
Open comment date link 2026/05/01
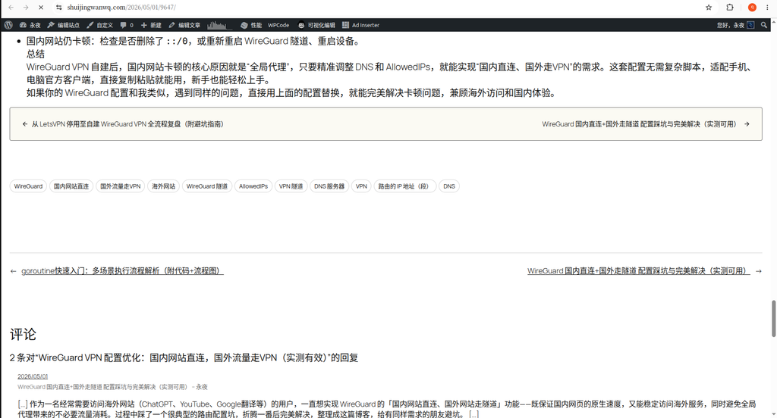tap(33, 376)
